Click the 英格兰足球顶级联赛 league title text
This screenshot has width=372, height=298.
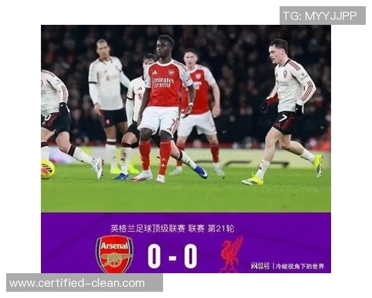point(148,228)
